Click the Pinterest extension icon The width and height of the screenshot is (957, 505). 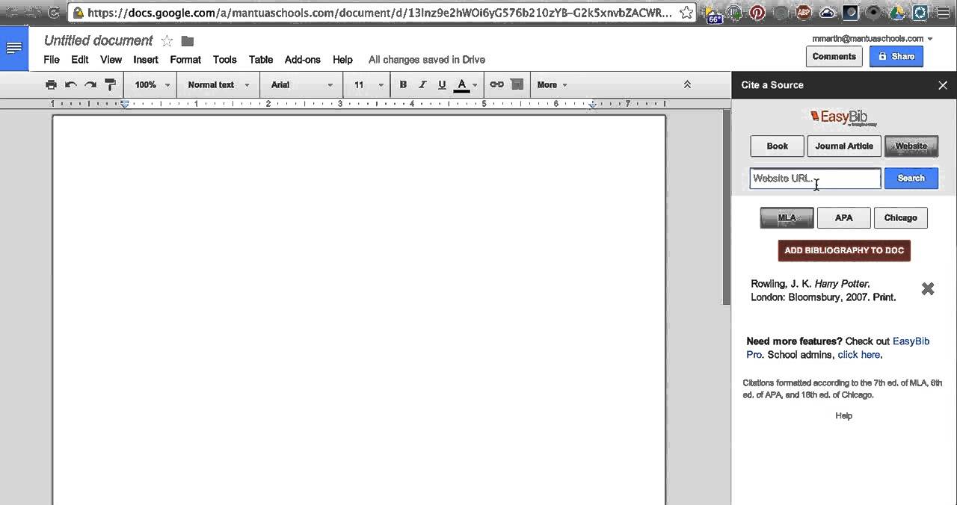tap(757, 13)
